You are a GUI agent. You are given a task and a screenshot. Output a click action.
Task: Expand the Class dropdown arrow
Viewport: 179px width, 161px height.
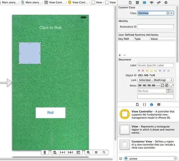point(172,13)
